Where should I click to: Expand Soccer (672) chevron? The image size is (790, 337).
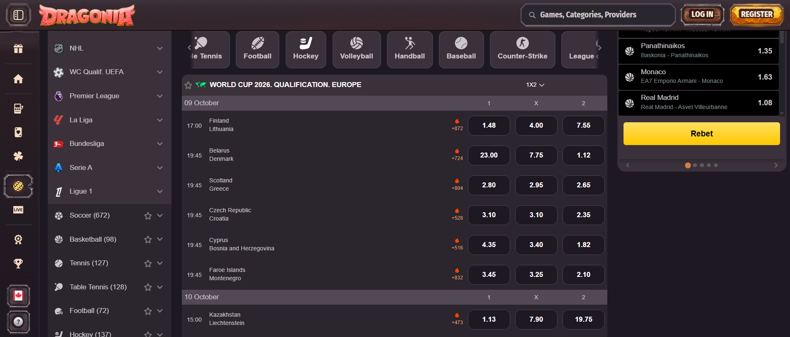(x=160, y=216)
